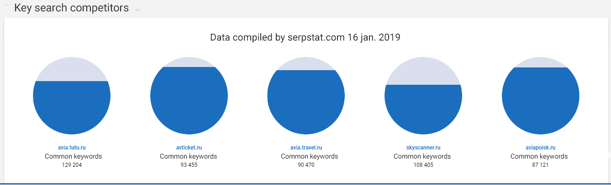Screen dimensions: 611x185
Task: Open the skyscanner.ru competitor link
Action: (x=423, y=148)
